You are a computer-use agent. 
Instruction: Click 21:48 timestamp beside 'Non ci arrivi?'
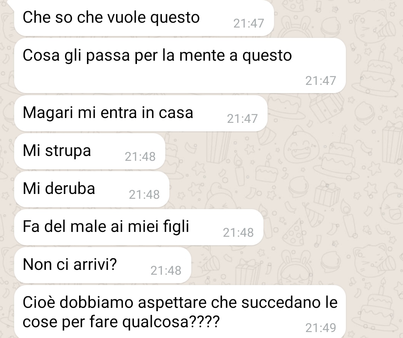pos(166,271)
